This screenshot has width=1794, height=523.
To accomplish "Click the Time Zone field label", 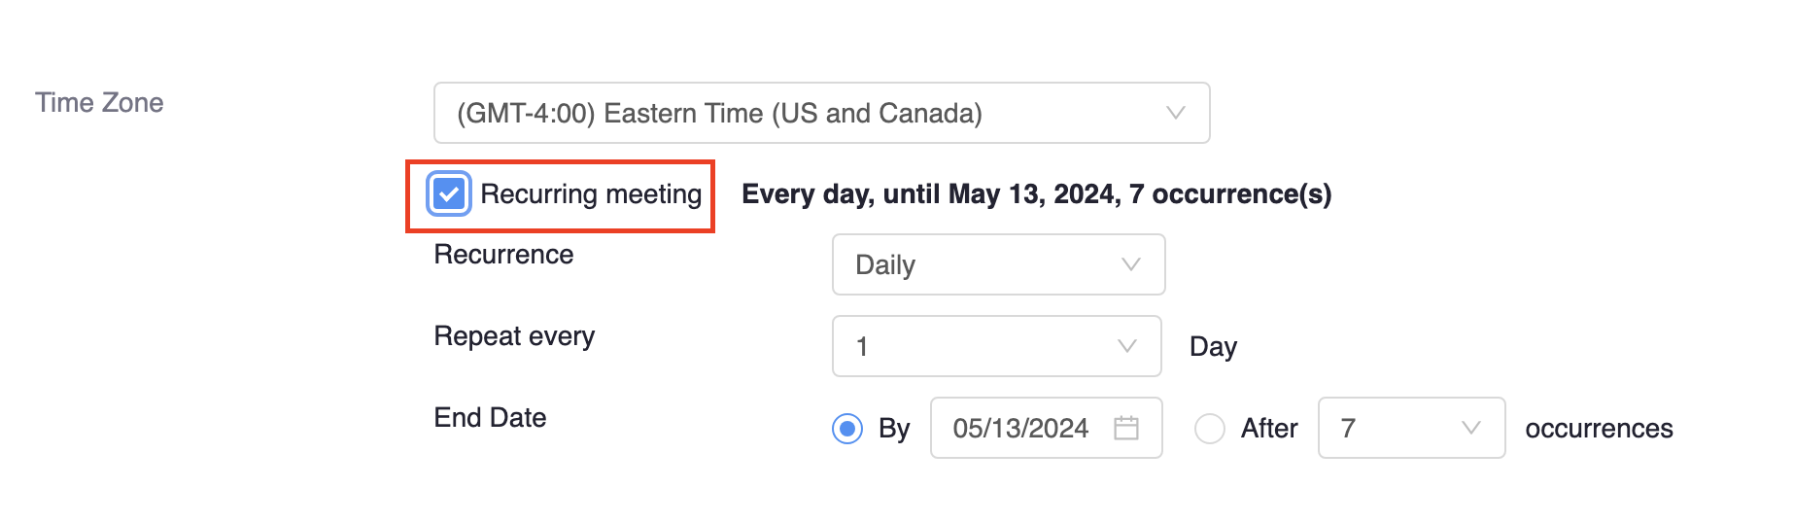I will point(99,103).
